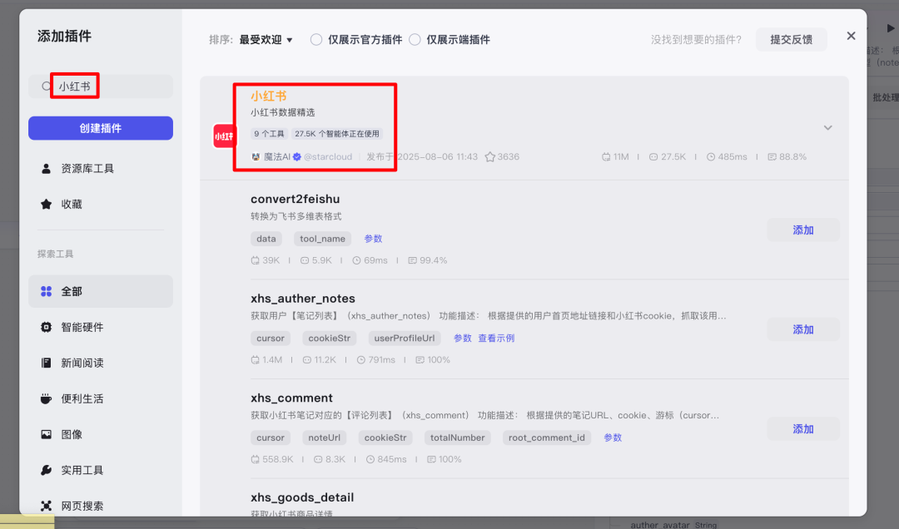Click the 资源库工具 person icon
The width and height of the screenshot is (899, 529).
tap(47, 169)
